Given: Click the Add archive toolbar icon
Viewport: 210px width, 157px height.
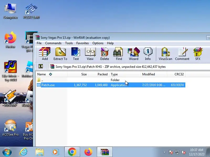Looking at the screenshot, I should point(45,54).
